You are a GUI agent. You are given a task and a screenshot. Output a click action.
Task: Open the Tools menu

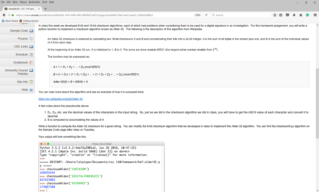(46, 2)
